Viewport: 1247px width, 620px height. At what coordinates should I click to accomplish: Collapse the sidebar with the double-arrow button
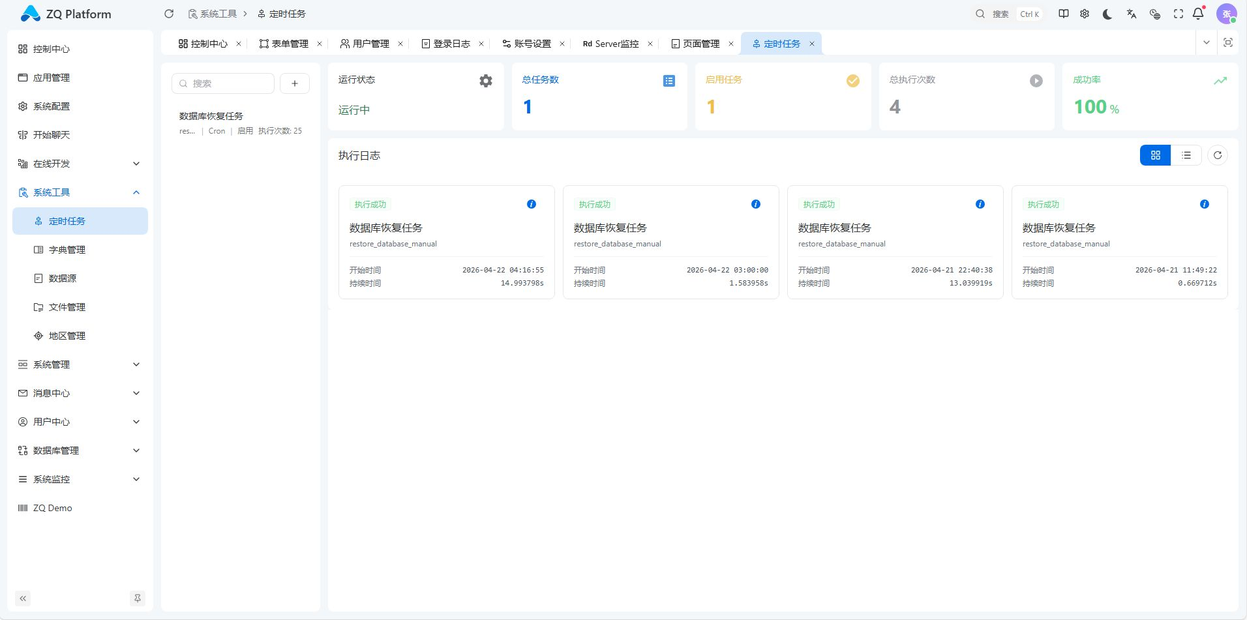tap(23, 598)
